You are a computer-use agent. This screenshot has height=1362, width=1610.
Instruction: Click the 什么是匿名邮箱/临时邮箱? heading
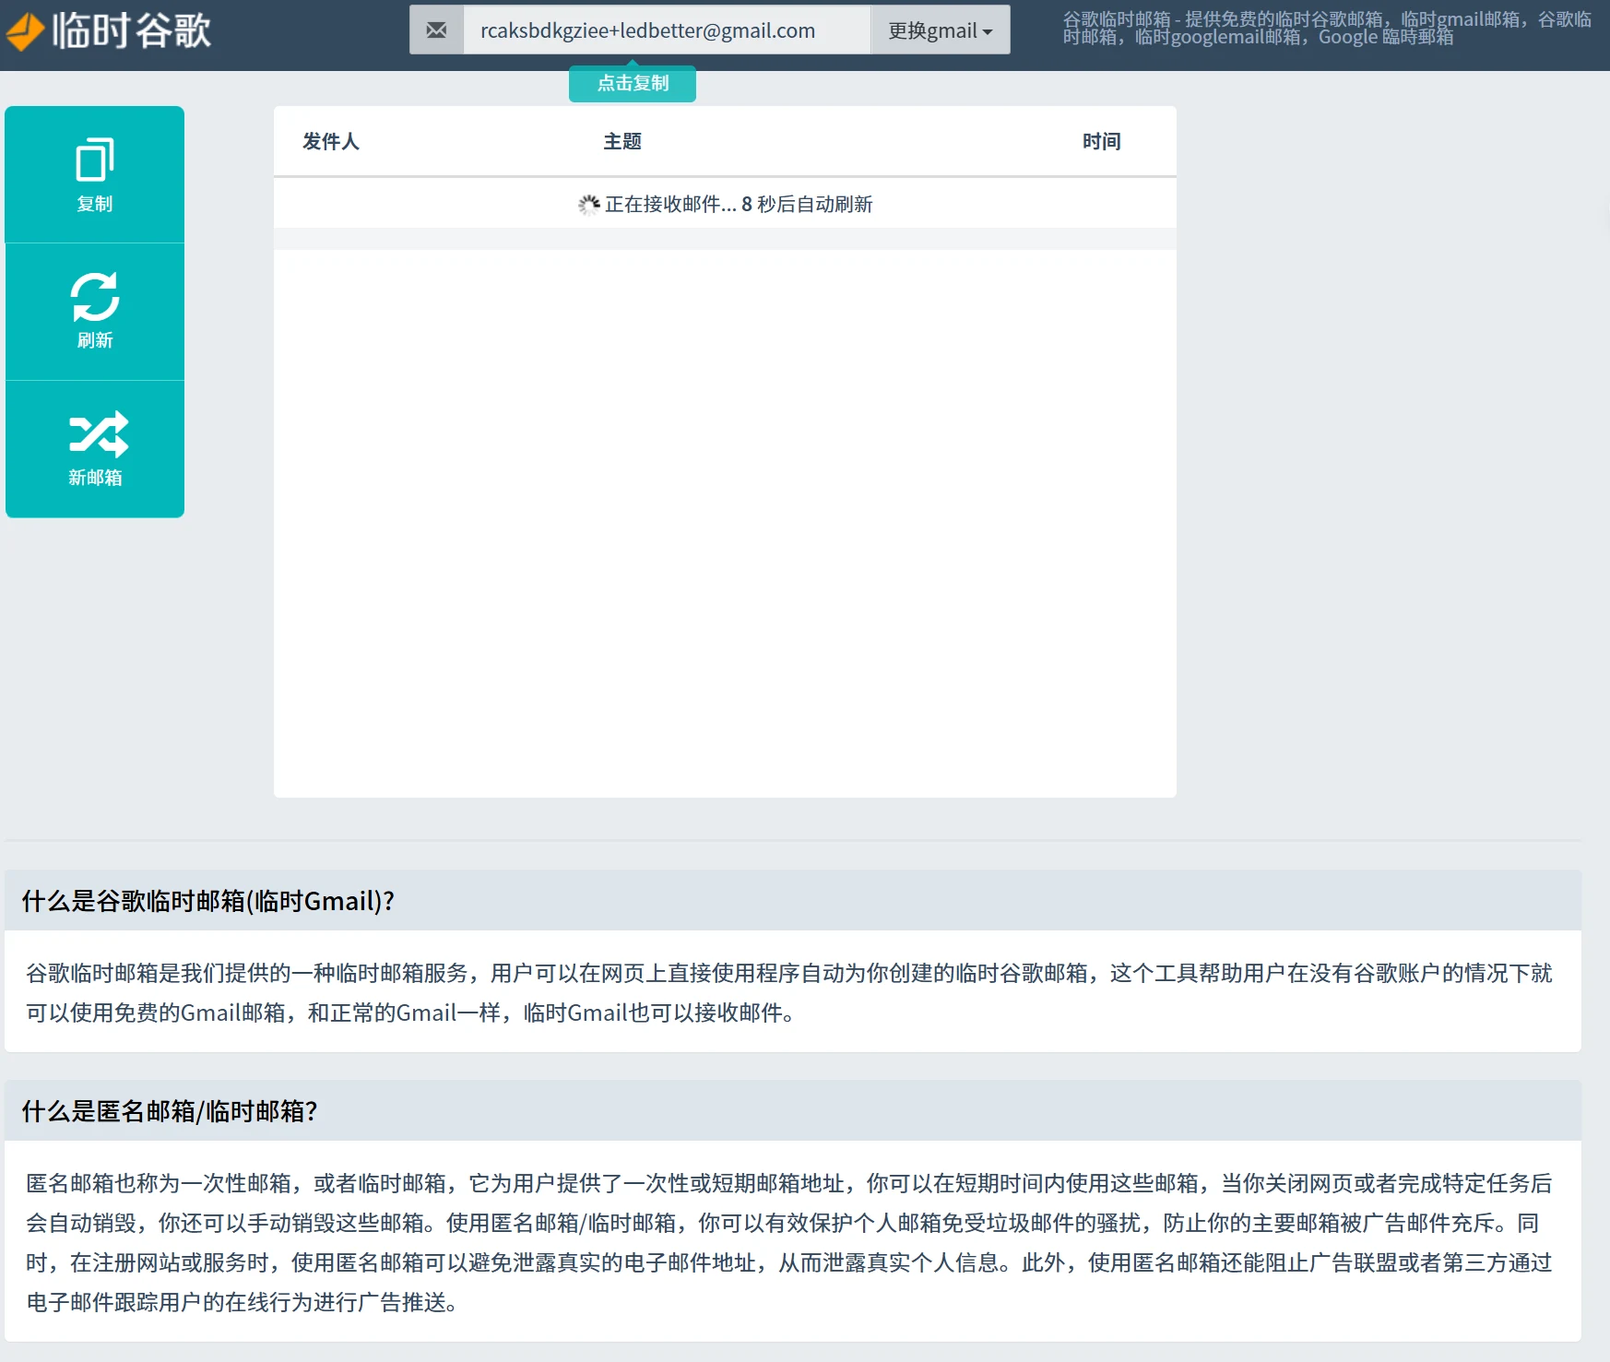point(170,1111)
